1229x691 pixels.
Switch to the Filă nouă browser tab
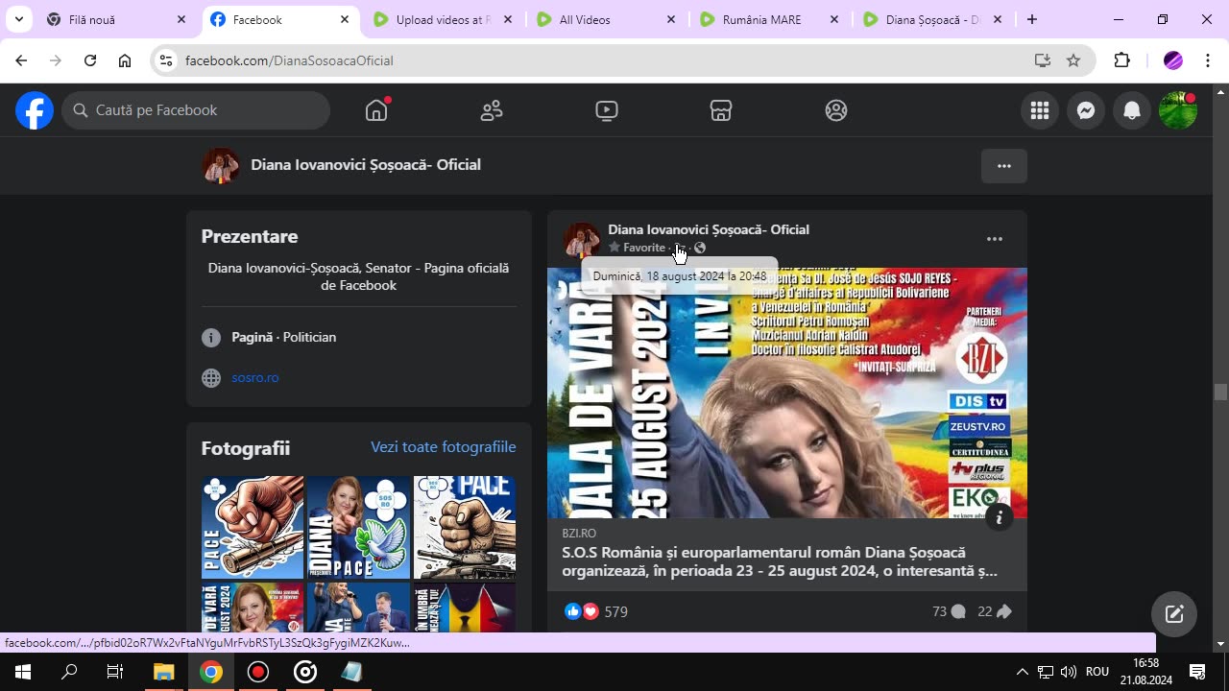coord(115,19)
